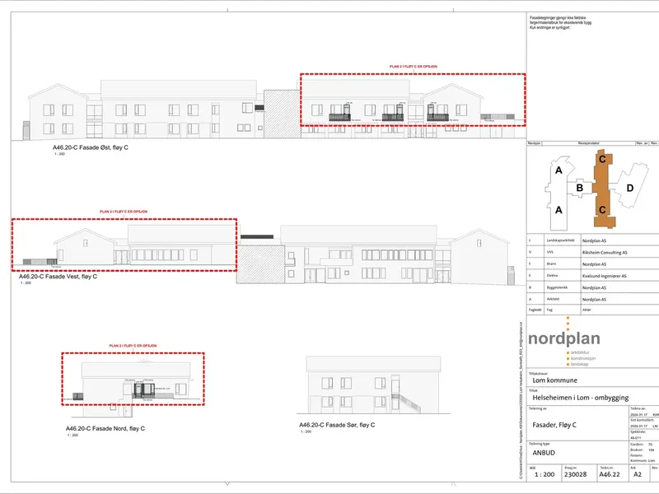Click wing letter B on the key plan
The height and width of the screenshot is (494, 659).
click(580, 188)
